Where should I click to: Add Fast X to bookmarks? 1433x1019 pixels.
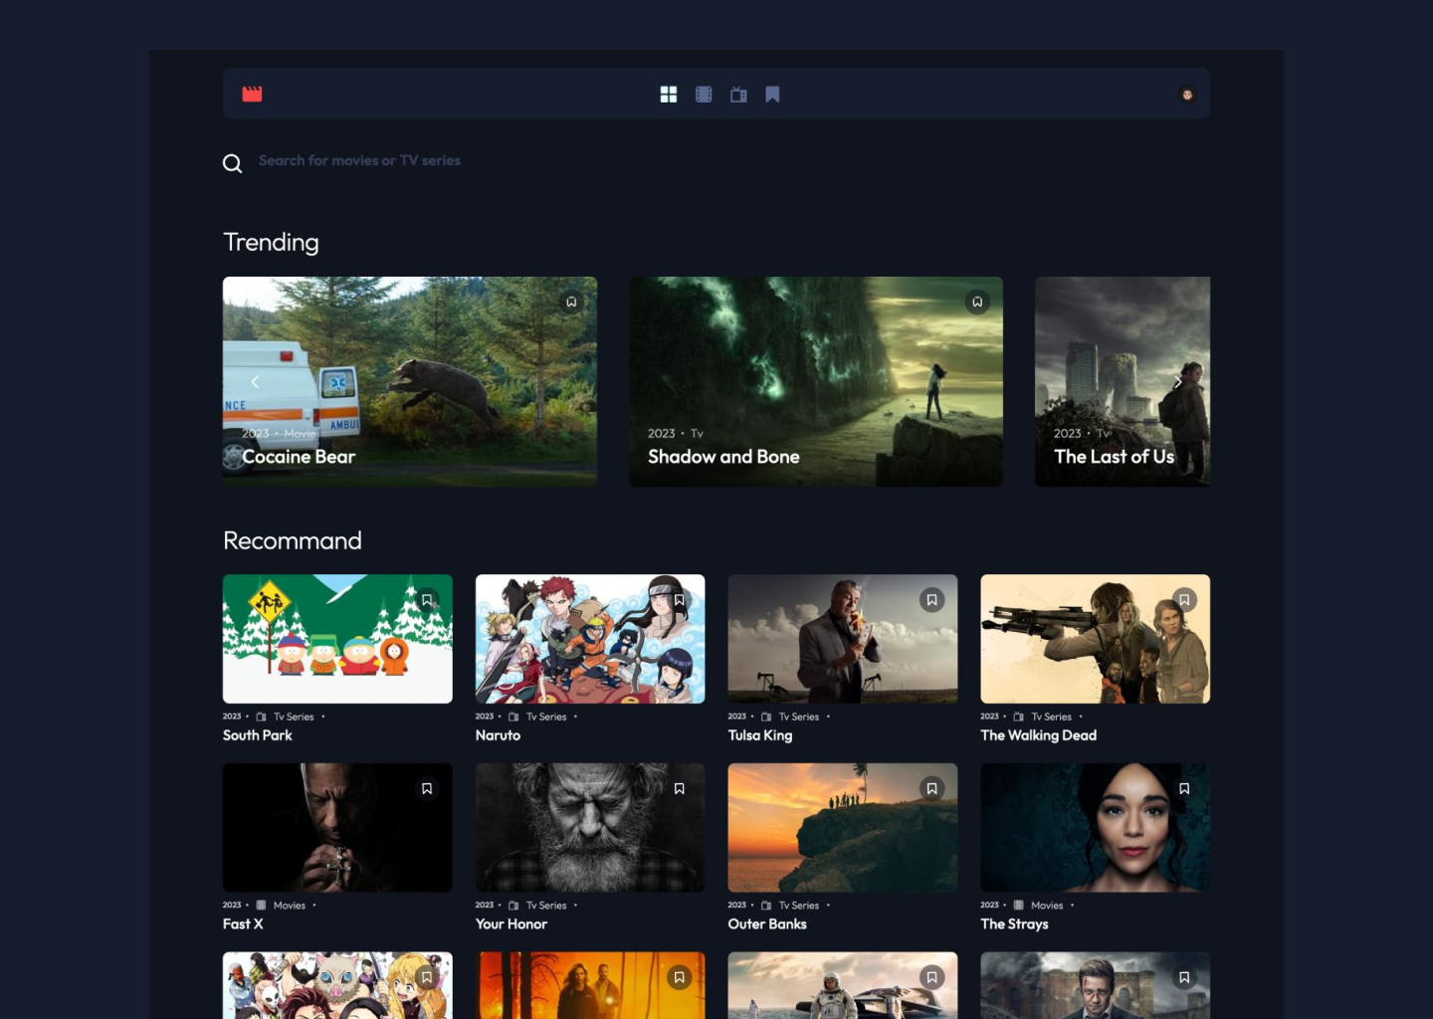[427, 789]
